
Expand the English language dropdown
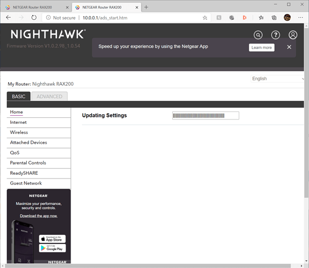(x=277, y=79)
